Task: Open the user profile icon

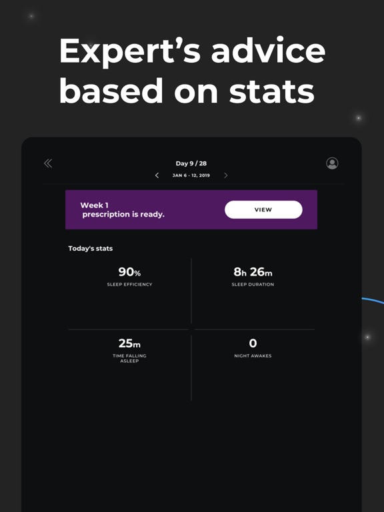Action: (x=332, y=163)
